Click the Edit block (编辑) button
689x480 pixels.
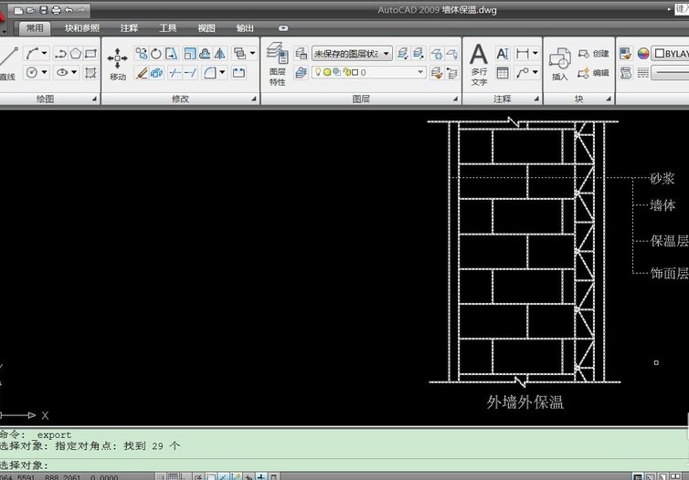pos(593,73)
